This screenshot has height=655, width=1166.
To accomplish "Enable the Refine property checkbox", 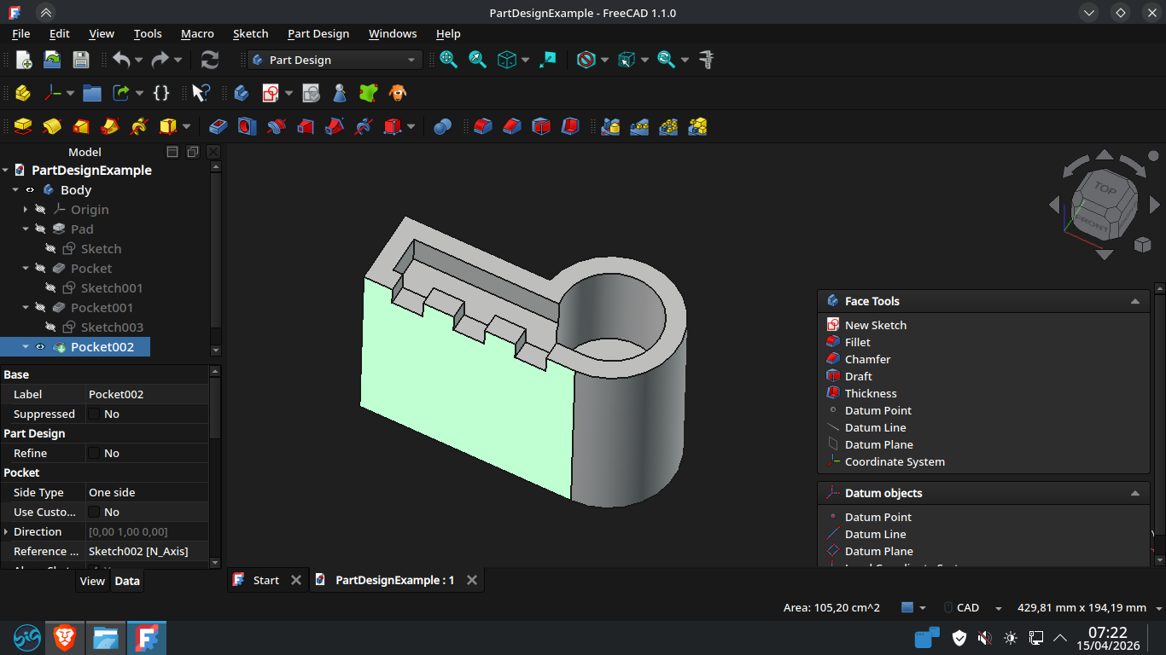I will click(95, 454).
